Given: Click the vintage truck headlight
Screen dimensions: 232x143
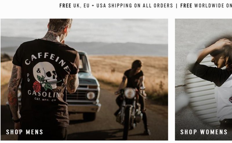Looking at the screenshot, I should click(91, 96).
